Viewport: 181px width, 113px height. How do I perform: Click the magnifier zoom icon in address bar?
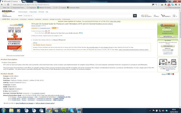tap(156, 5)
